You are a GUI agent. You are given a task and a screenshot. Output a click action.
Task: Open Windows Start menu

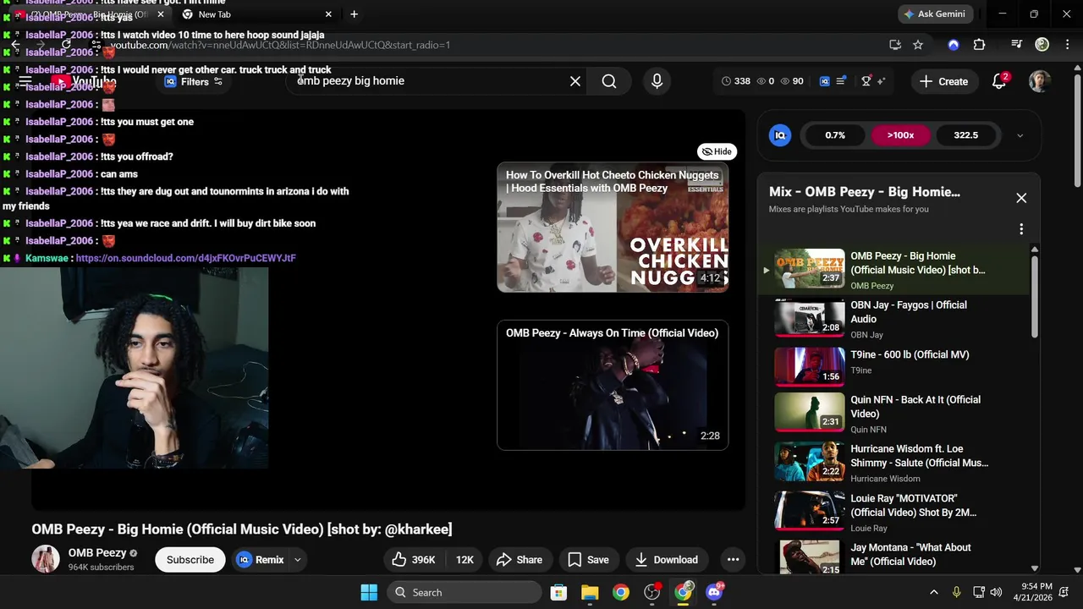pos(369,592)
